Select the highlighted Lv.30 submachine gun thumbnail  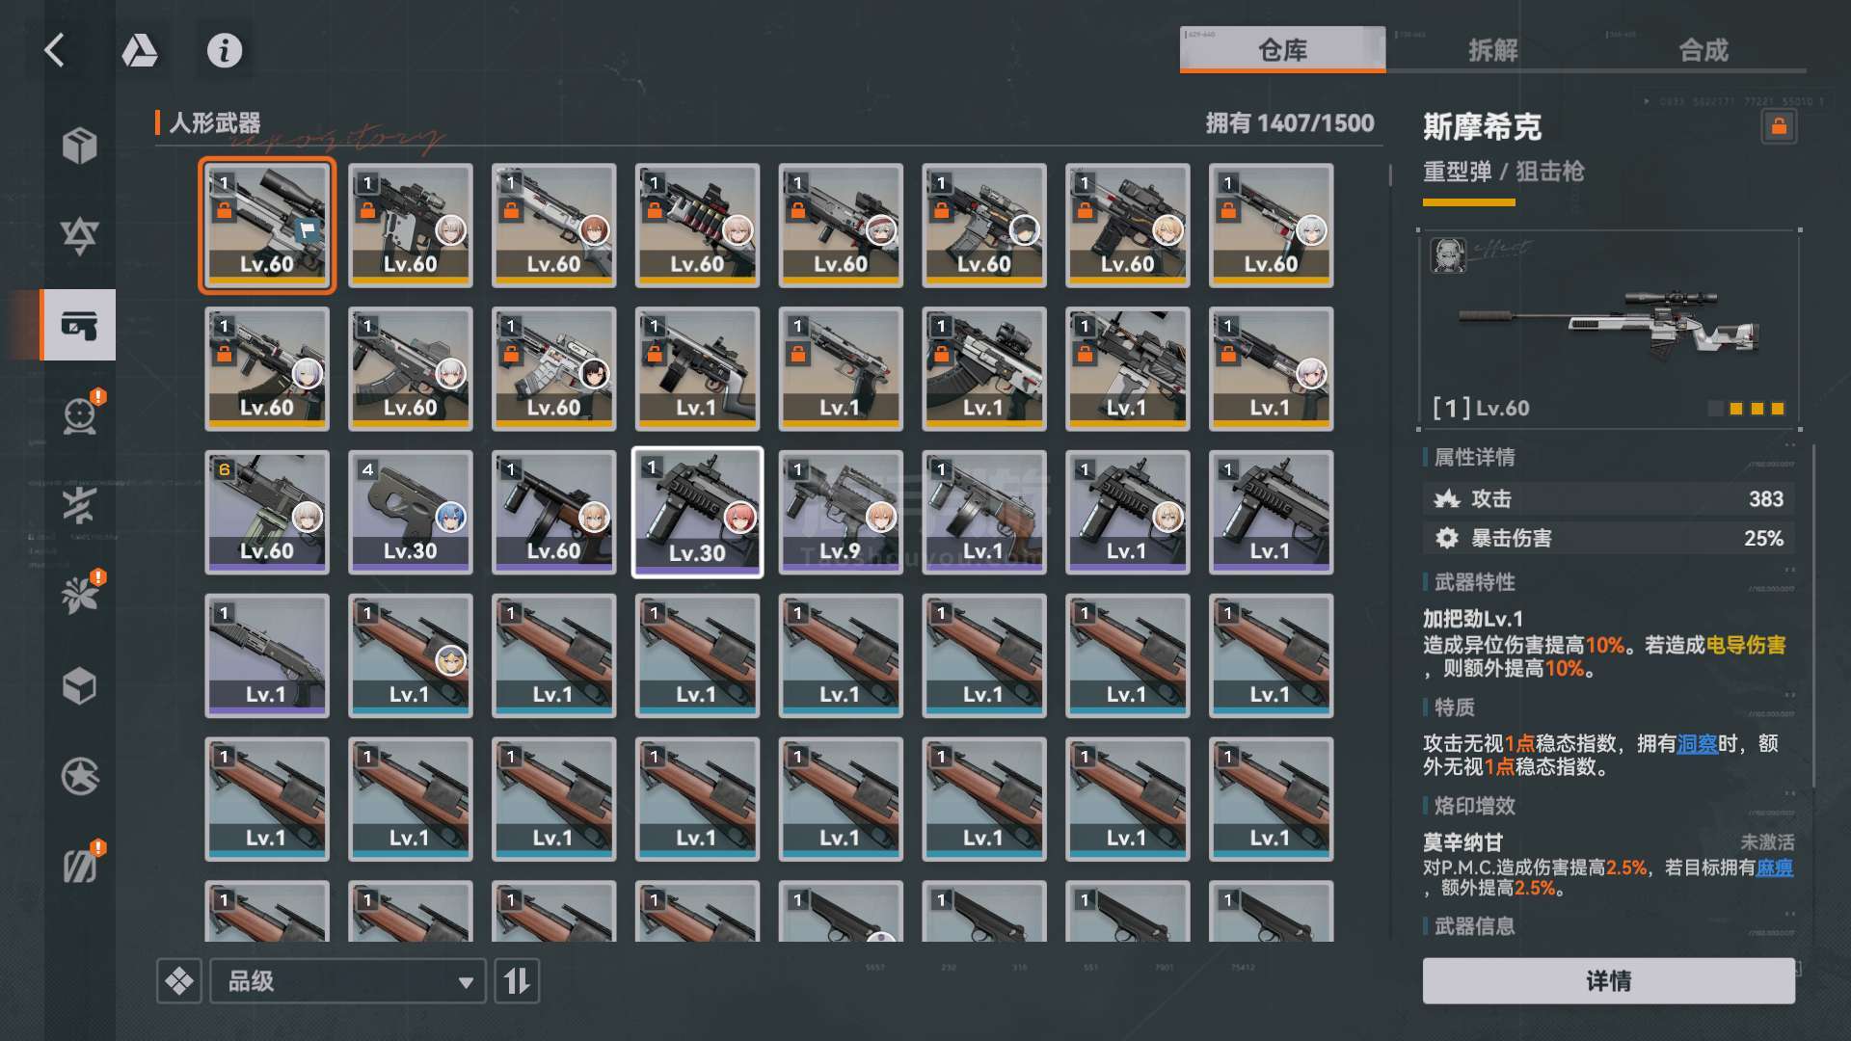(x=697, y=512)
